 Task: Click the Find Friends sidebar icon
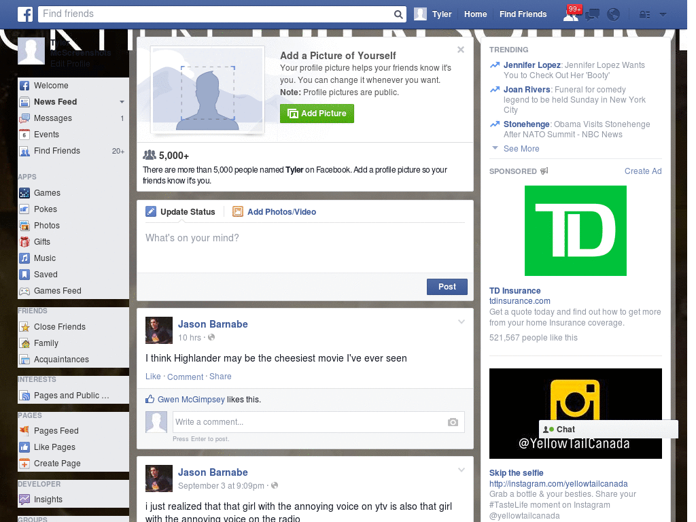pos(25,151)
